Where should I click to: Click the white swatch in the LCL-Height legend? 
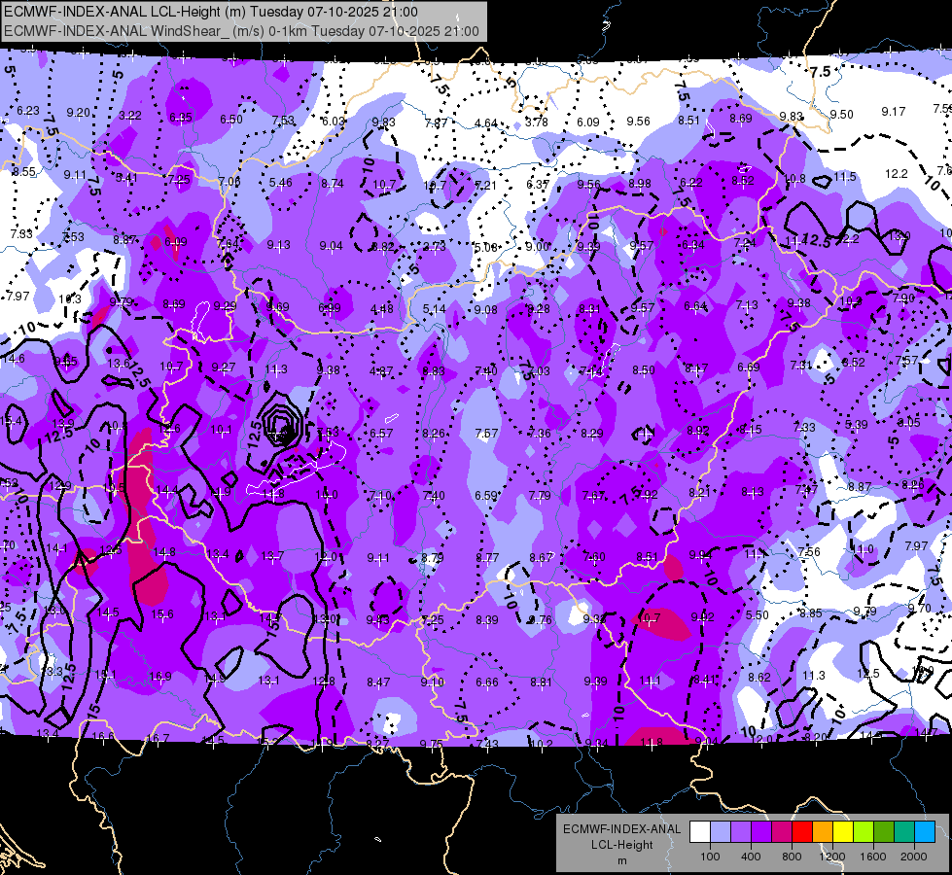tap(700, 832)
